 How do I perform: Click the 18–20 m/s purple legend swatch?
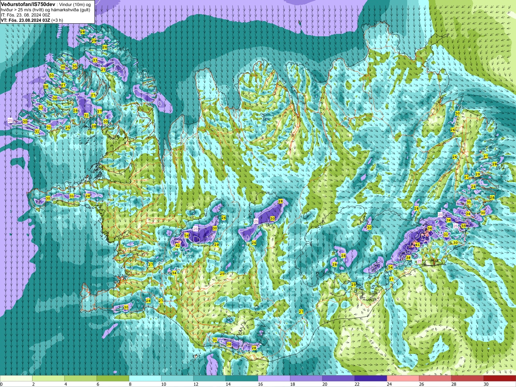coord(306,379)
